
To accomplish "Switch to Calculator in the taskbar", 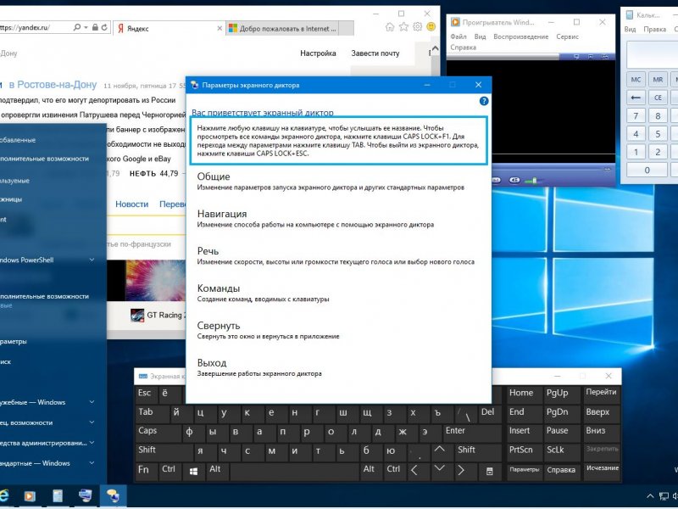I will pos(58,496).
